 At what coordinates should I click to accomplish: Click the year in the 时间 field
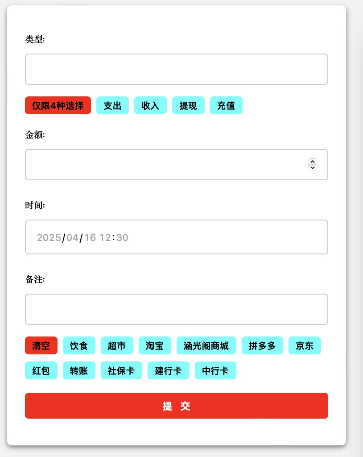tap(49, 237)
